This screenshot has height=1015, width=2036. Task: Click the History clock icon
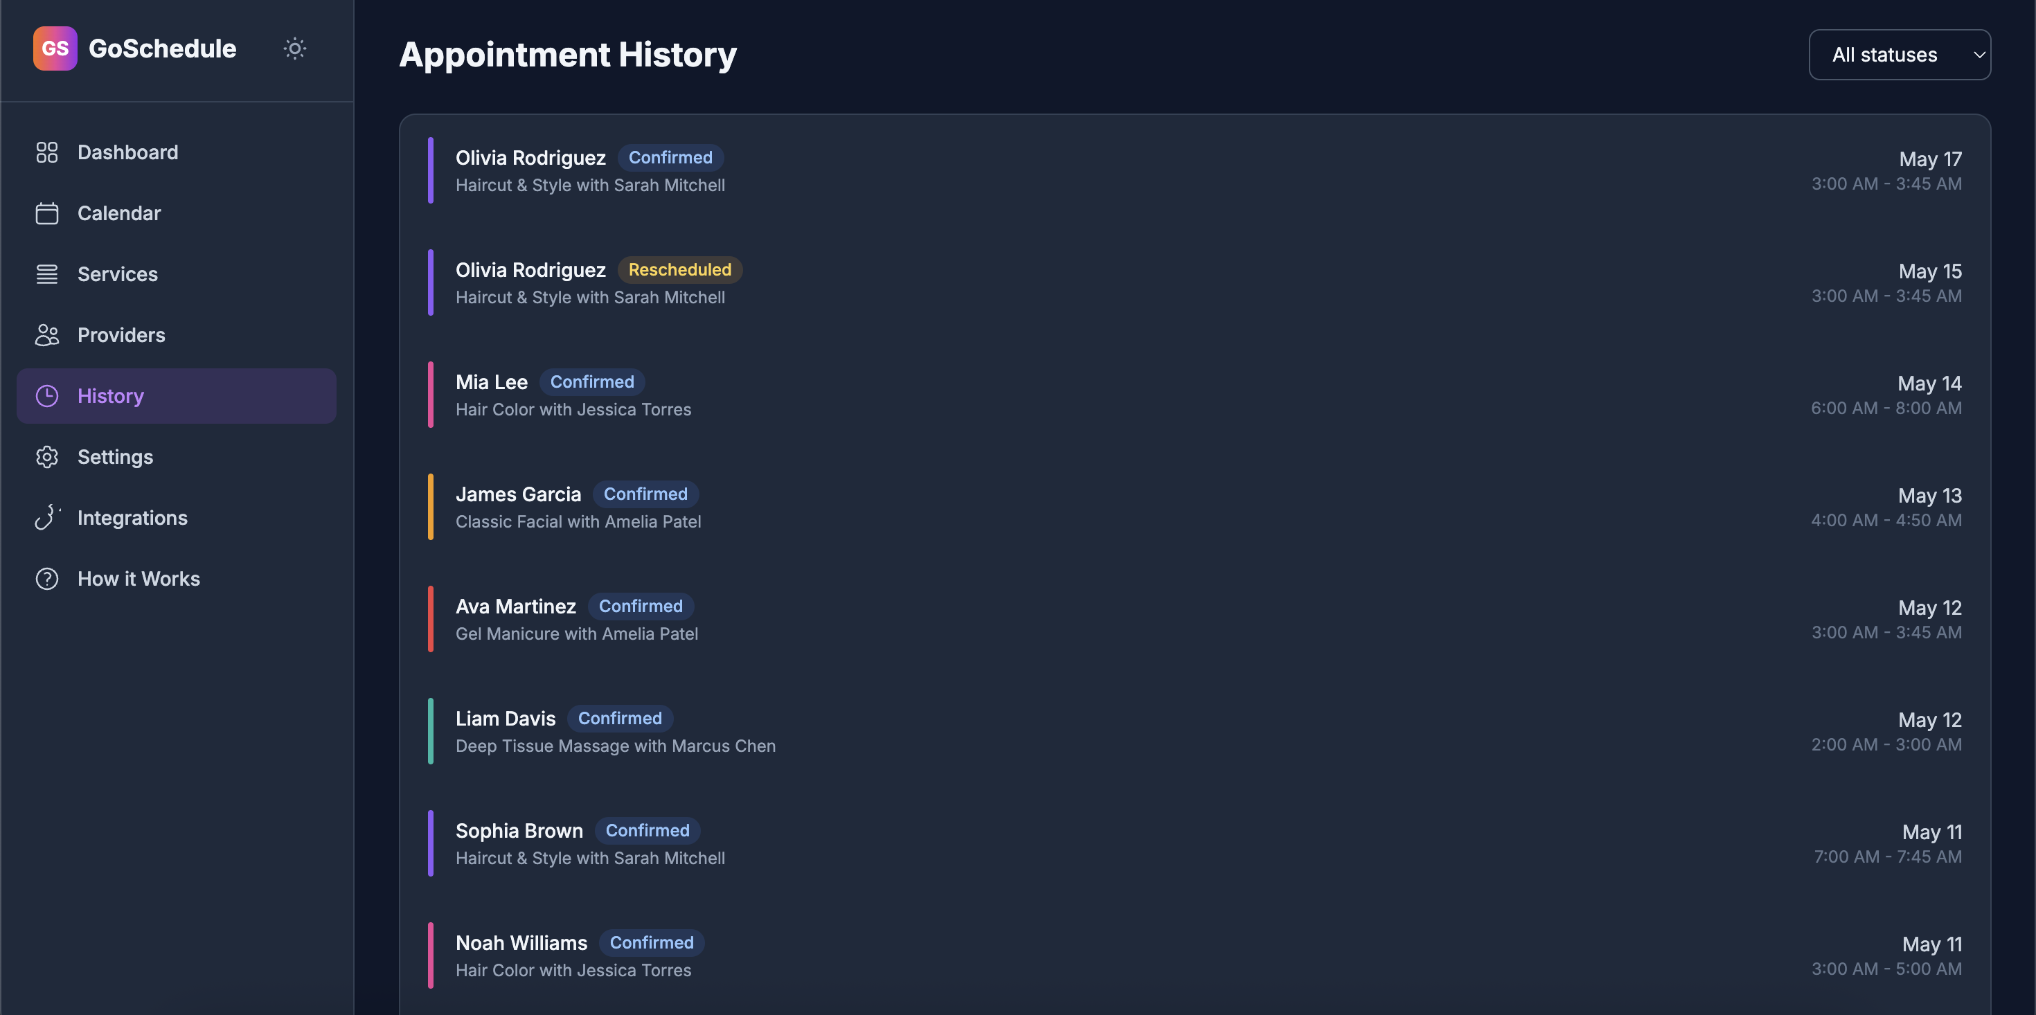[46, 396]
